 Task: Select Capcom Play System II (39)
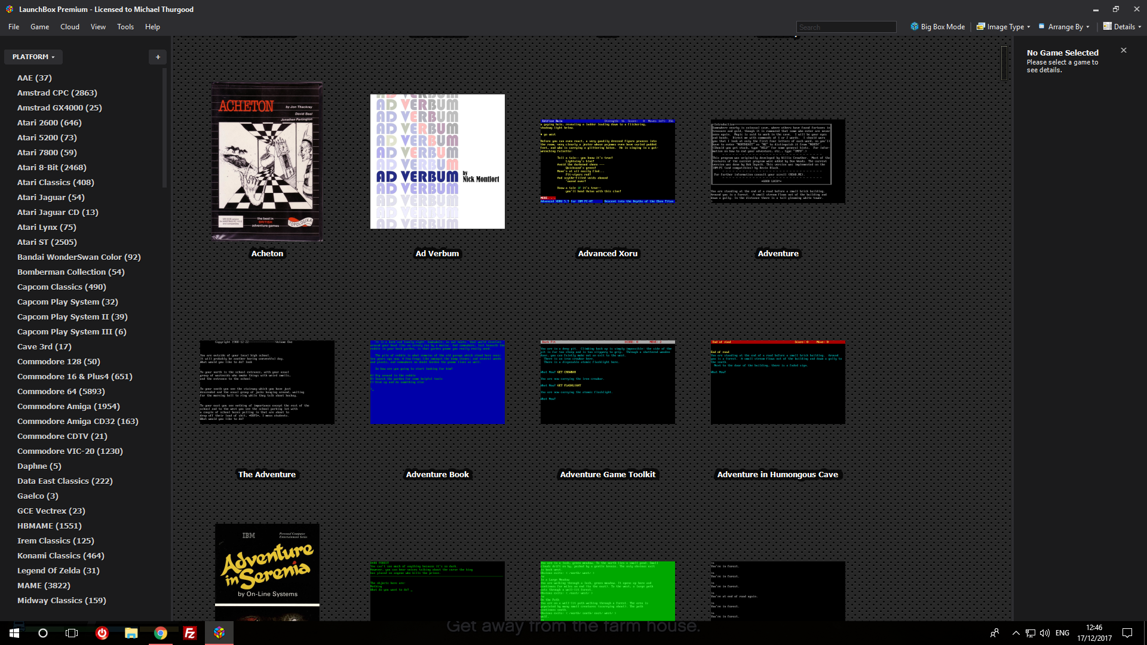(72, 317)
